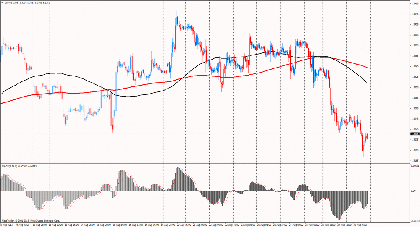Click the 1.3345 price scale label
The width and height of the screenshot is (420, 227).
pyautogui.click(x=415, y=66)
